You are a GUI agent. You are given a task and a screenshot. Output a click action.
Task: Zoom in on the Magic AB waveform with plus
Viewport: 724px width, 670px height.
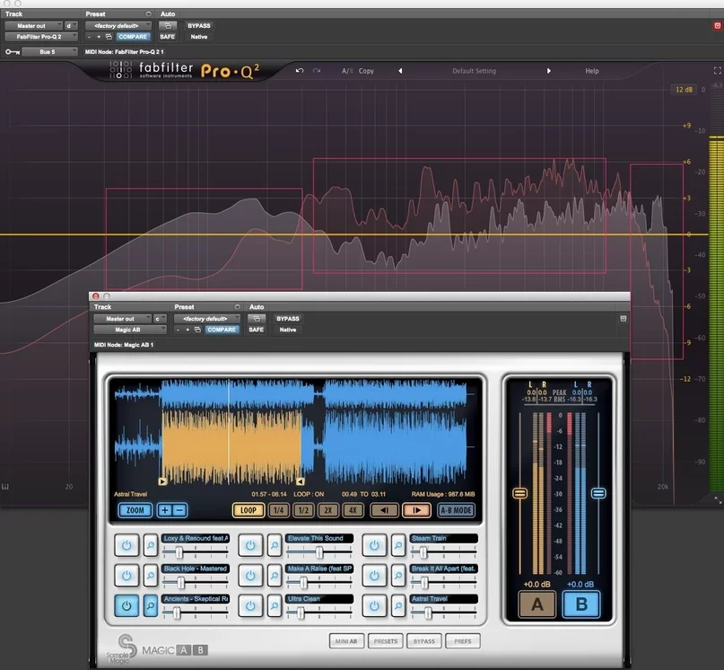[x=164, y=510]
